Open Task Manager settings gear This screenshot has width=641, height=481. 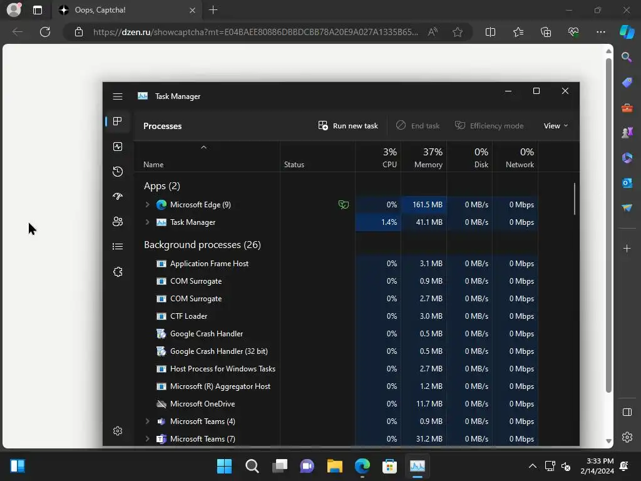pos(118,431)
